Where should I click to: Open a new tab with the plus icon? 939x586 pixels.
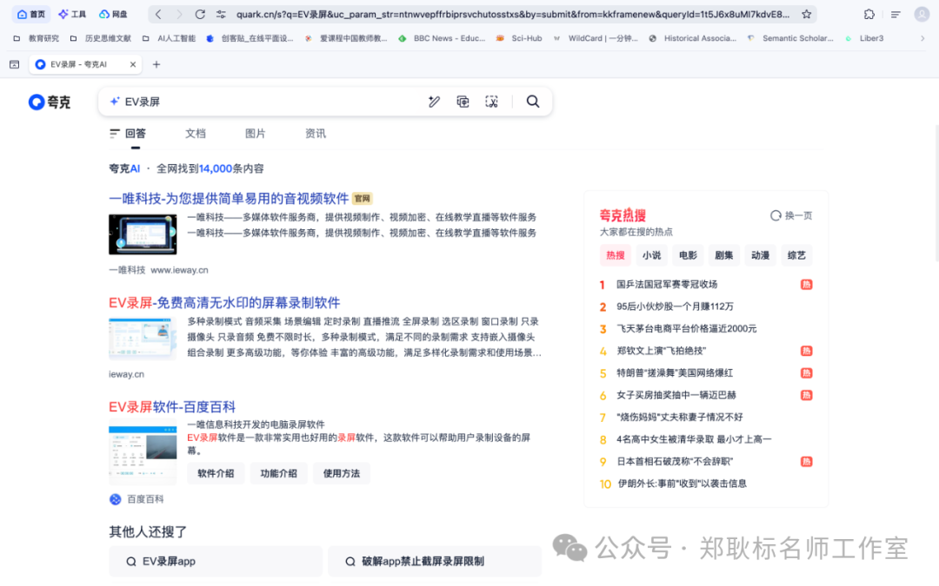156,64
